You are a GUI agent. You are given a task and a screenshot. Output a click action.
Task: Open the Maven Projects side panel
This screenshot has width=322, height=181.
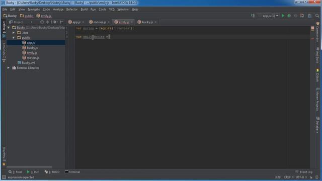(317, 99)
